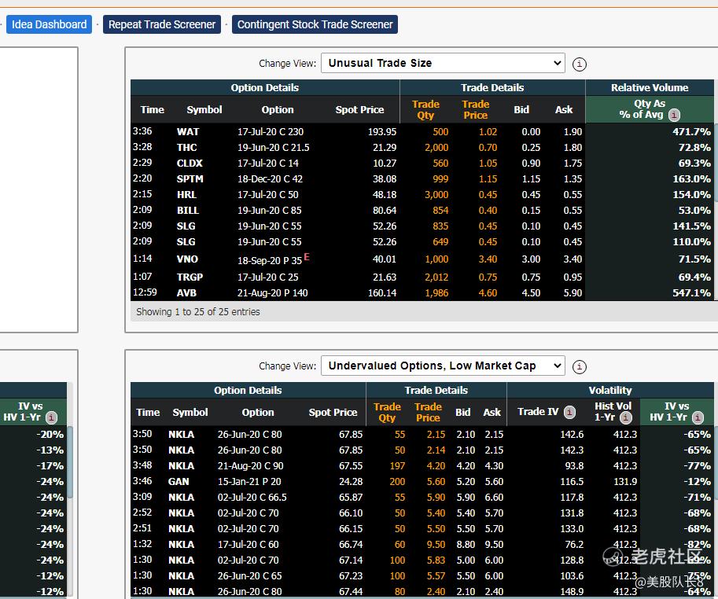
Task: Click the 'Showing 1 to 25 of 25 entries' text
Action: 198,311
